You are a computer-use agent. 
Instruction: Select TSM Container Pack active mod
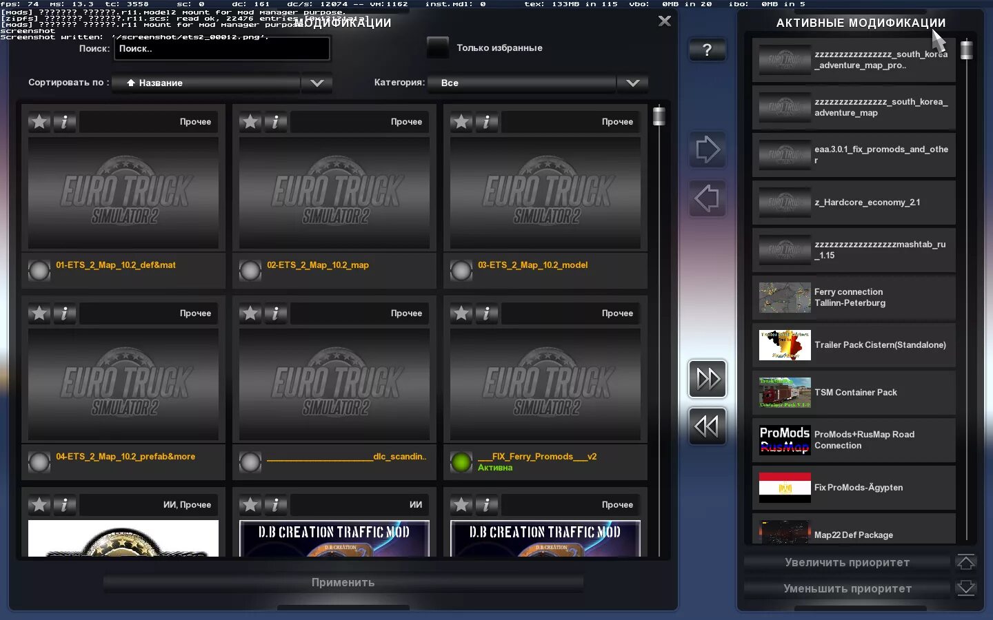click(x=854, y=393)
